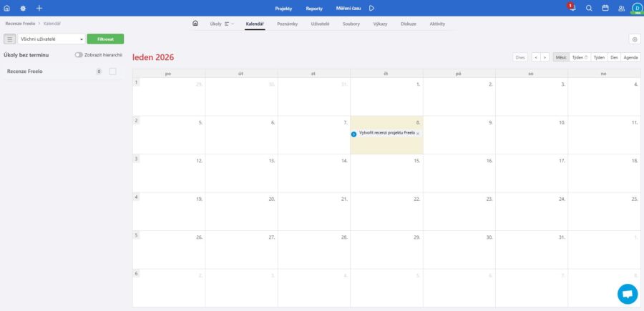Click the green Filtrovat button
Viewport: 644px width, 311px height.
[x=105, y=39]
